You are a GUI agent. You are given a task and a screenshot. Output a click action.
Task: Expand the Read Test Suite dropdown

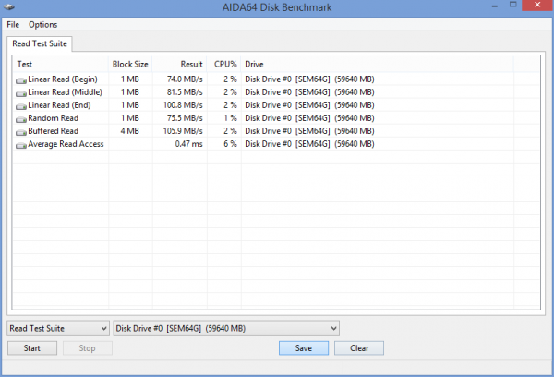[58, 329]
